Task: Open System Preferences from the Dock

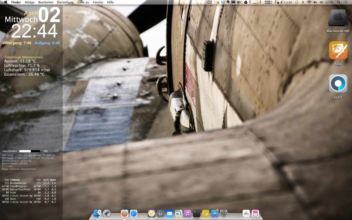Action: tap(224, 213)
